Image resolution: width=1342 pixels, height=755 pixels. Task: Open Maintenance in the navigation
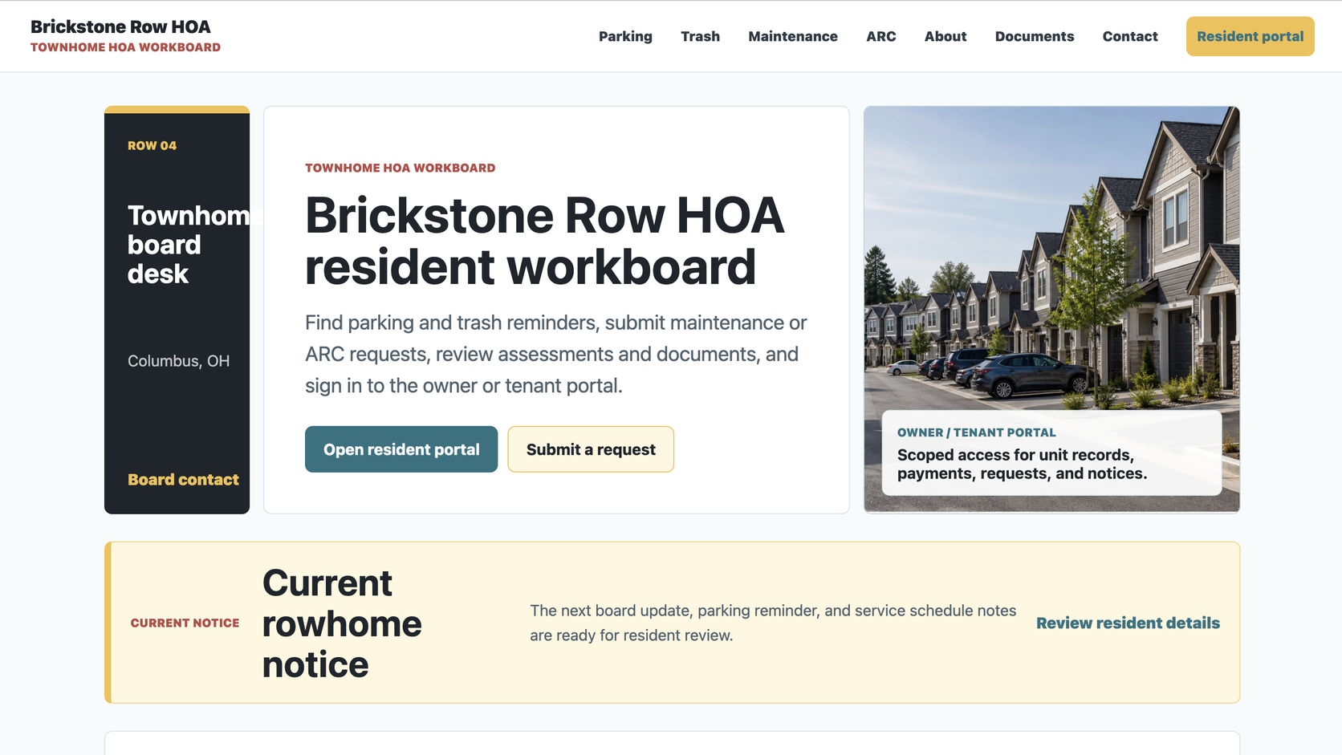(x=792, y=36)
